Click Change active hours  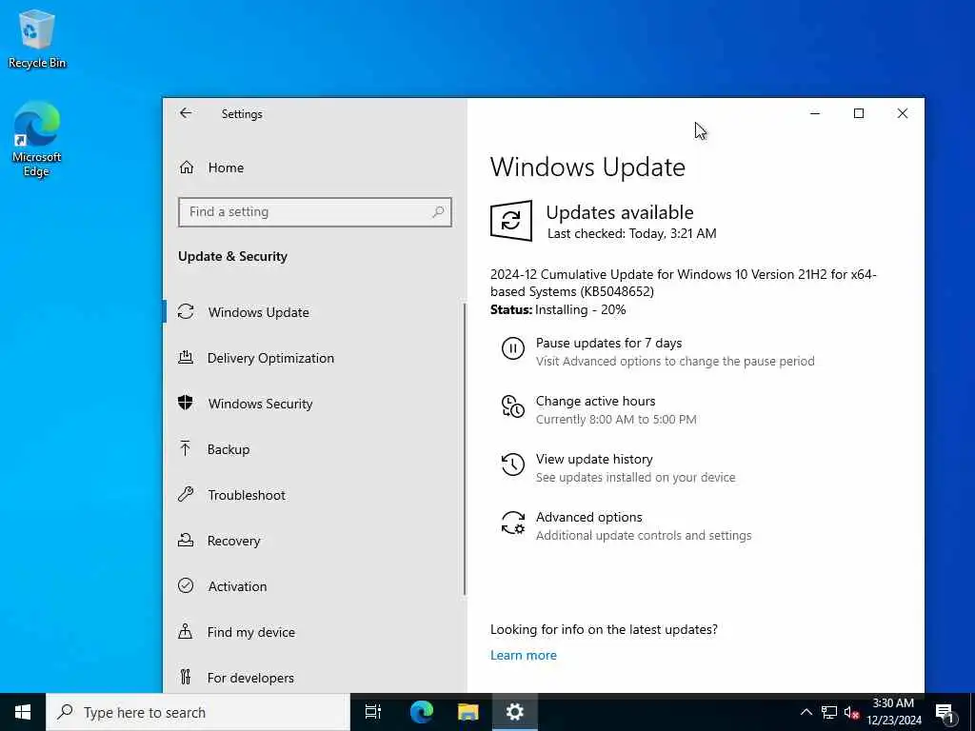coord(595,401)
